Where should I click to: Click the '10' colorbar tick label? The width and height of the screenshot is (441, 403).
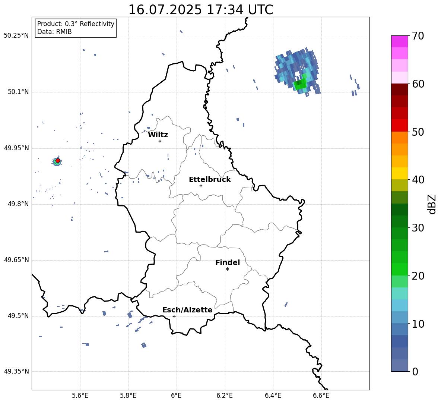click(418, 324)
